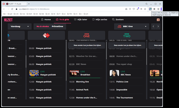
Task: Click the address bar URL
Action: [x=34, y=9]
